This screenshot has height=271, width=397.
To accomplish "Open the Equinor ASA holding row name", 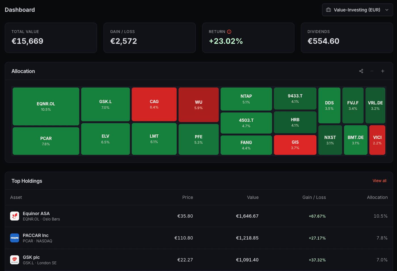I will click(36, 213).
